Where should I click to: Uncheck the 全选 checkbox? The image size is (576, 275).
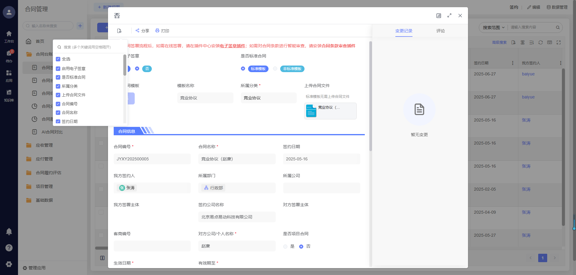[58, 59]
